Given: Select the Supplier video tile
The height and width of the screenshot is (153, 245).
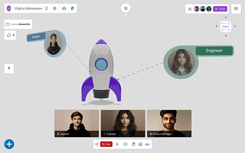Looking at the screenshot, I should coord(77,123).
